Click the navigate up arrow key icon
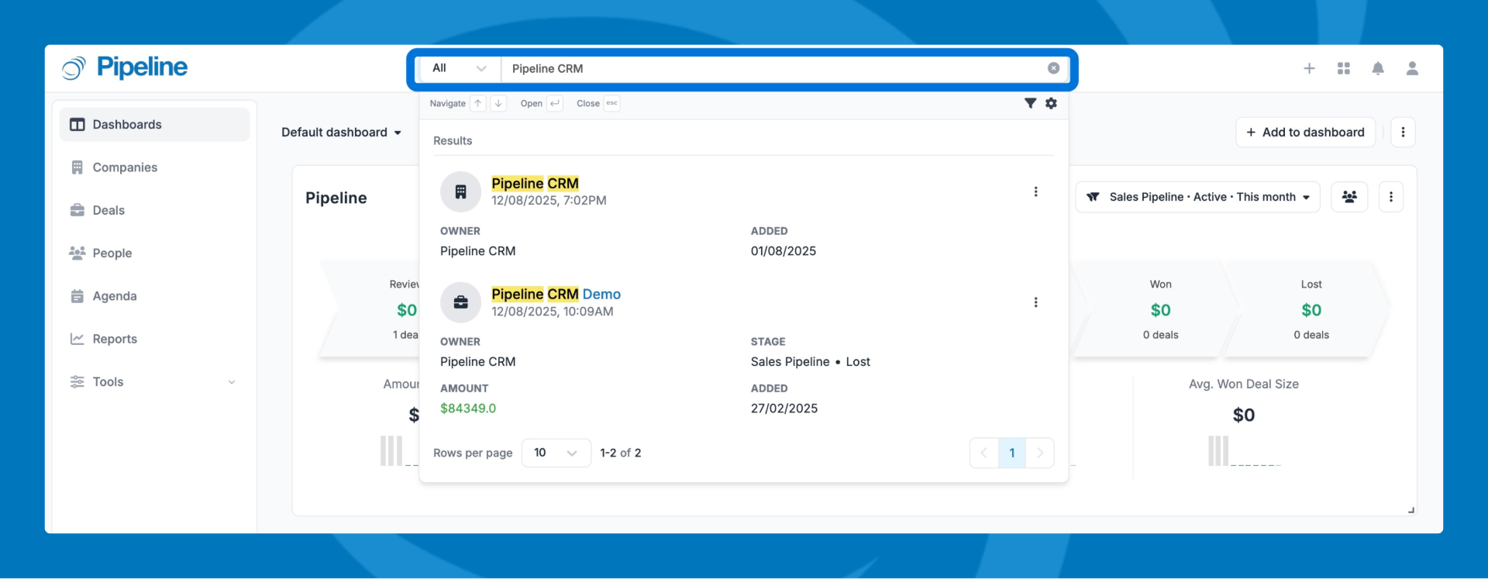The width and height of the screenshot is (1488, 579). (478, 103)
